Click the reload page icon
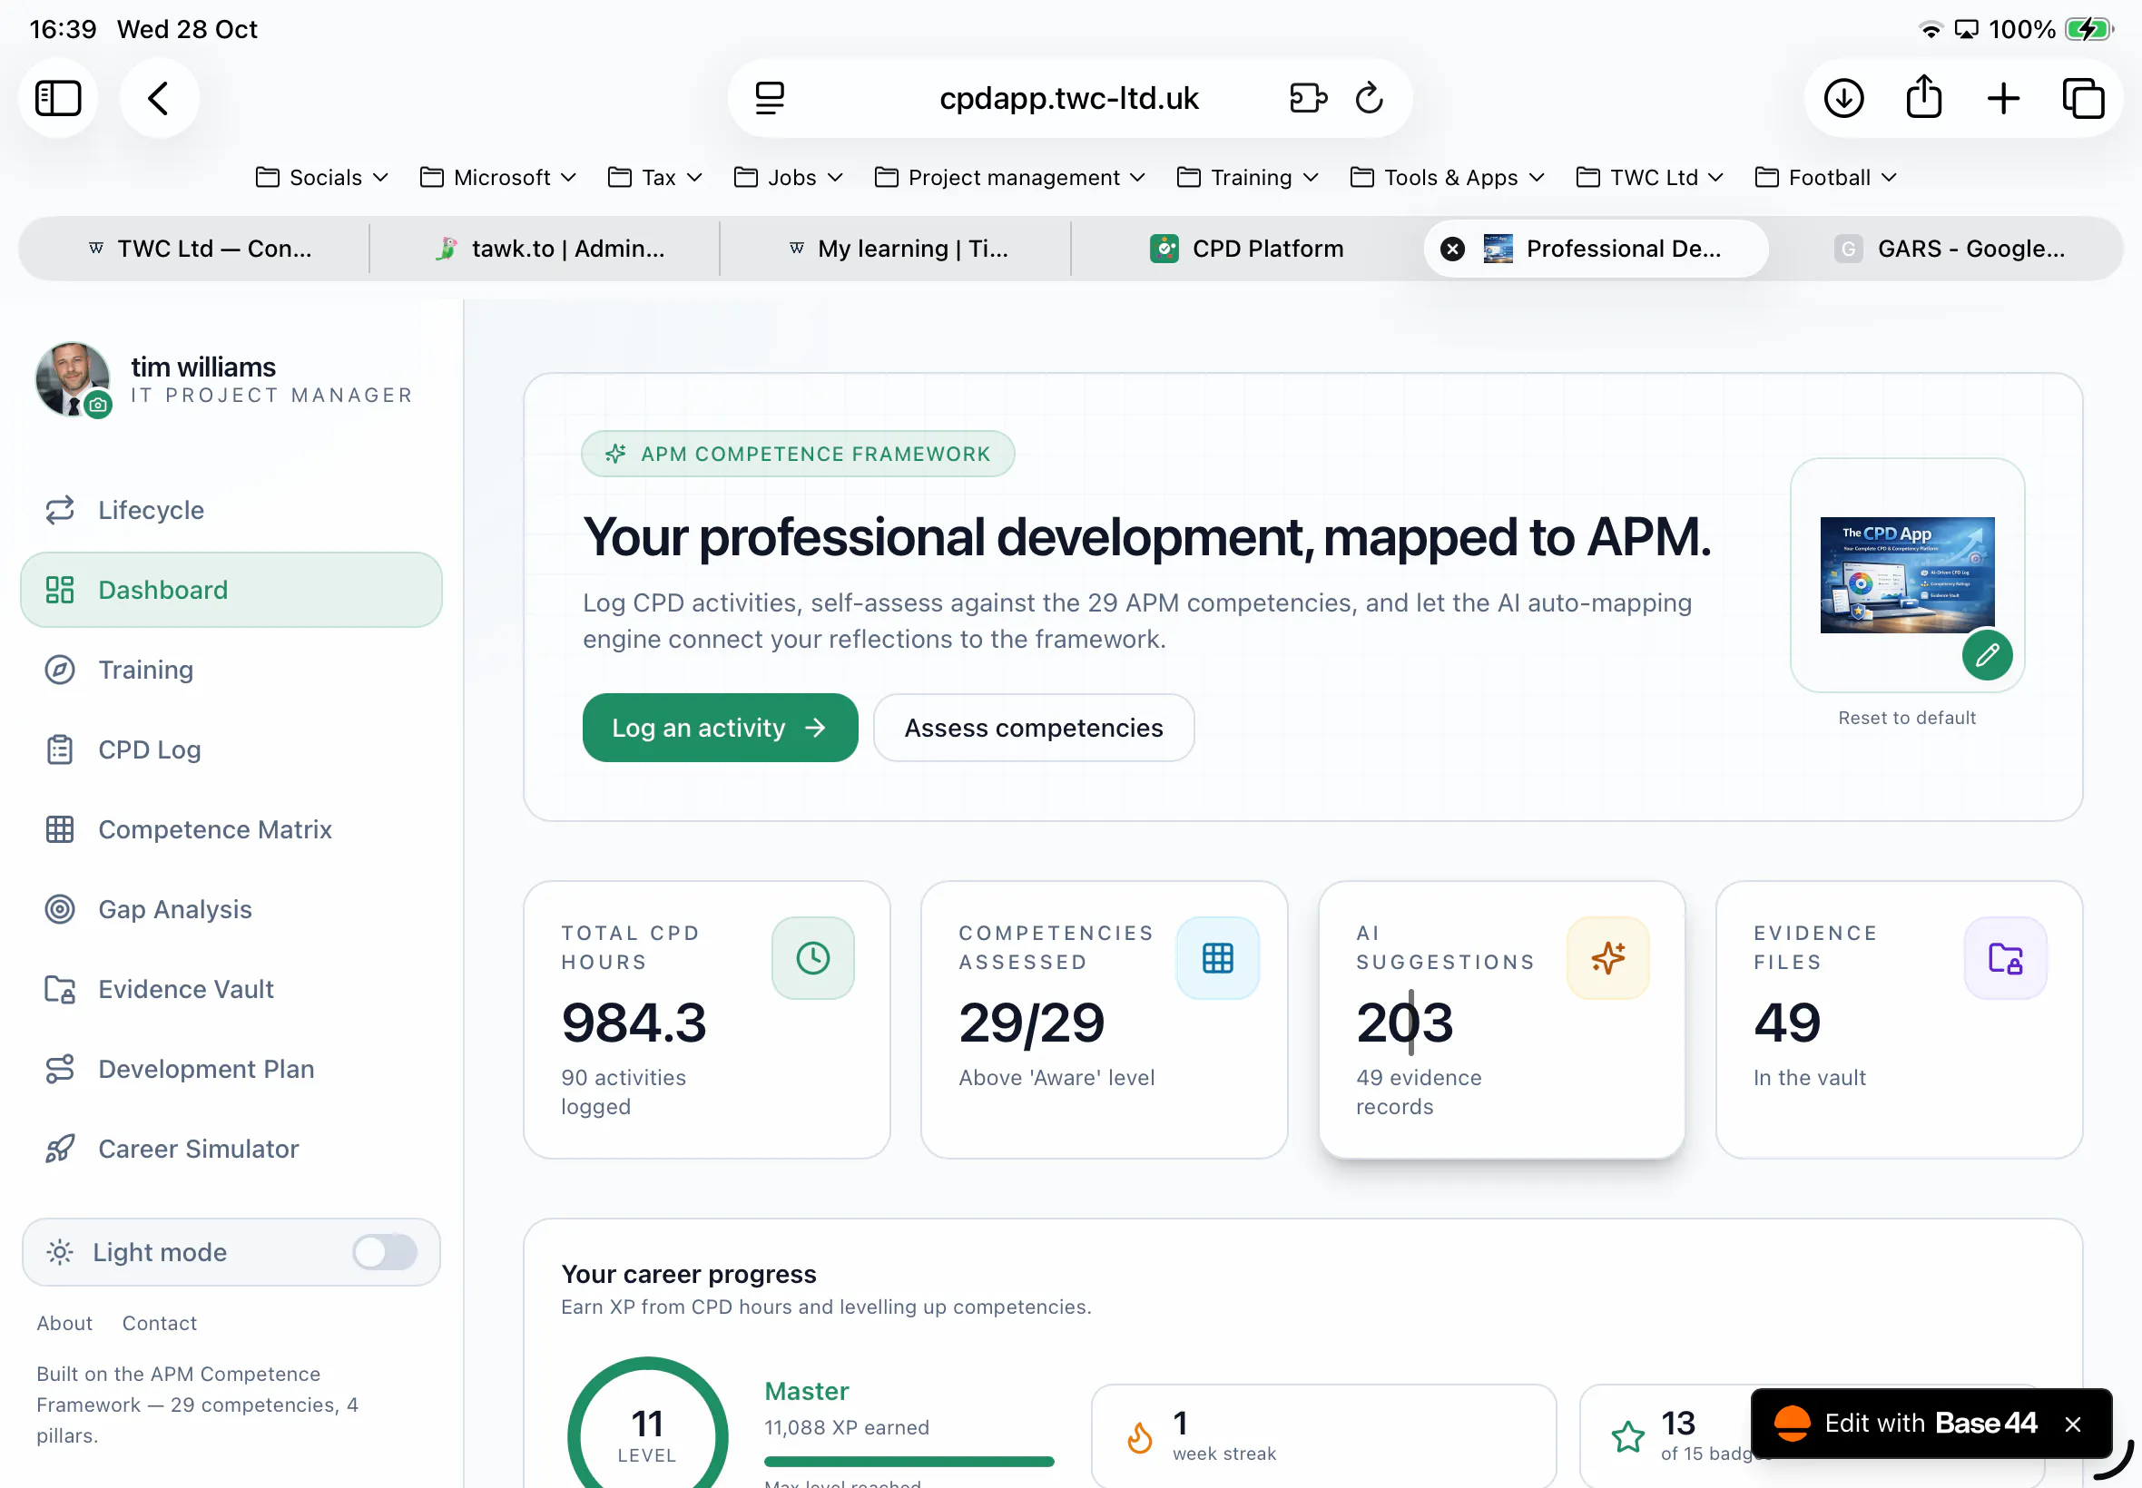The width and height of the screenshot is (2142, 1488). click(1368, 98)
